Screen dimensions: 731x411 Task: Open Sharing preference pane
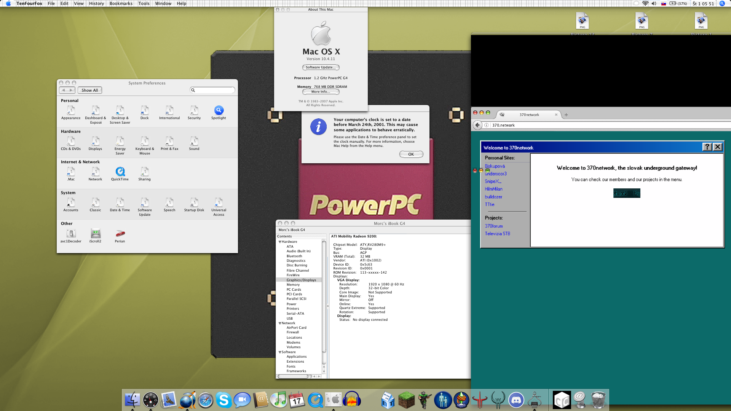click(x=145, y=174)
